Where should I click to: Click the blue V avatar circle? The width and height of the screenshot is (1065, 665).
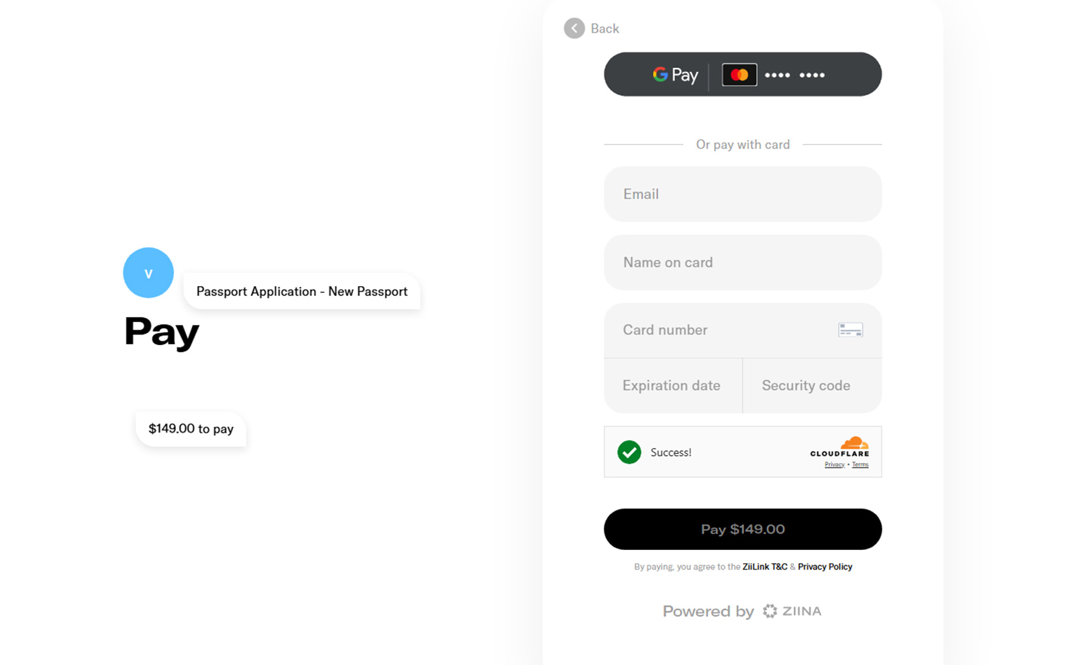148,273
